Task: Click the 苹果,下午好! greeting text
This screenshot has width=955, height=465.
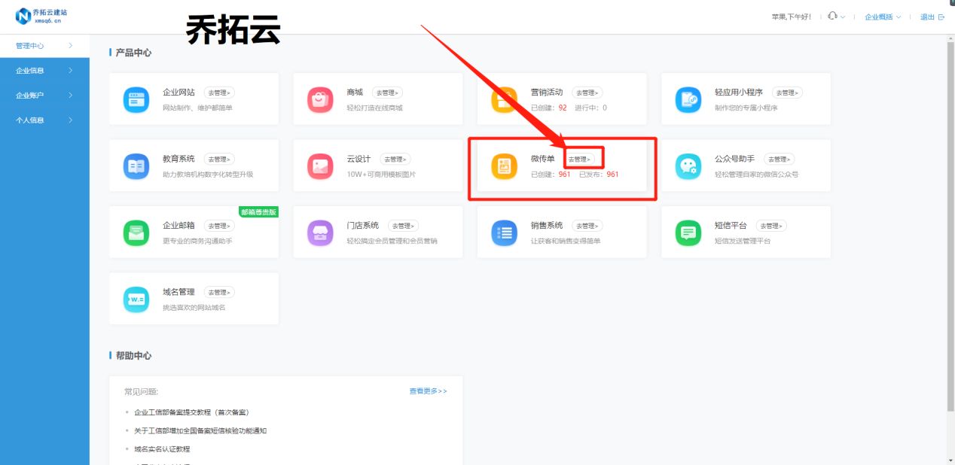Action: (792, 17)
